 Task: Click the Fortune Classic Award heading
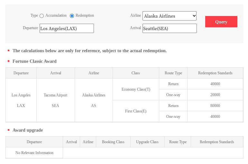coord(34,61)
